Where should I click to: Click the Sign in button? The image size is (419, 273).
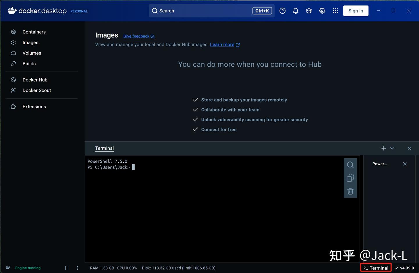(x=356, y=11)
